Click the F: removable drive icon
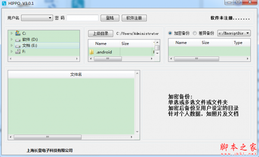Image resolution: width=259 pixels, height=157 pixels. pos(18,52)
